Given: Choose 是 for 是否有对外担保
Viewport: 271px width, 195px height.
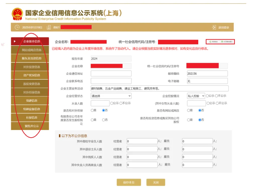Looking at the screenshot, I should pos(92,110).
